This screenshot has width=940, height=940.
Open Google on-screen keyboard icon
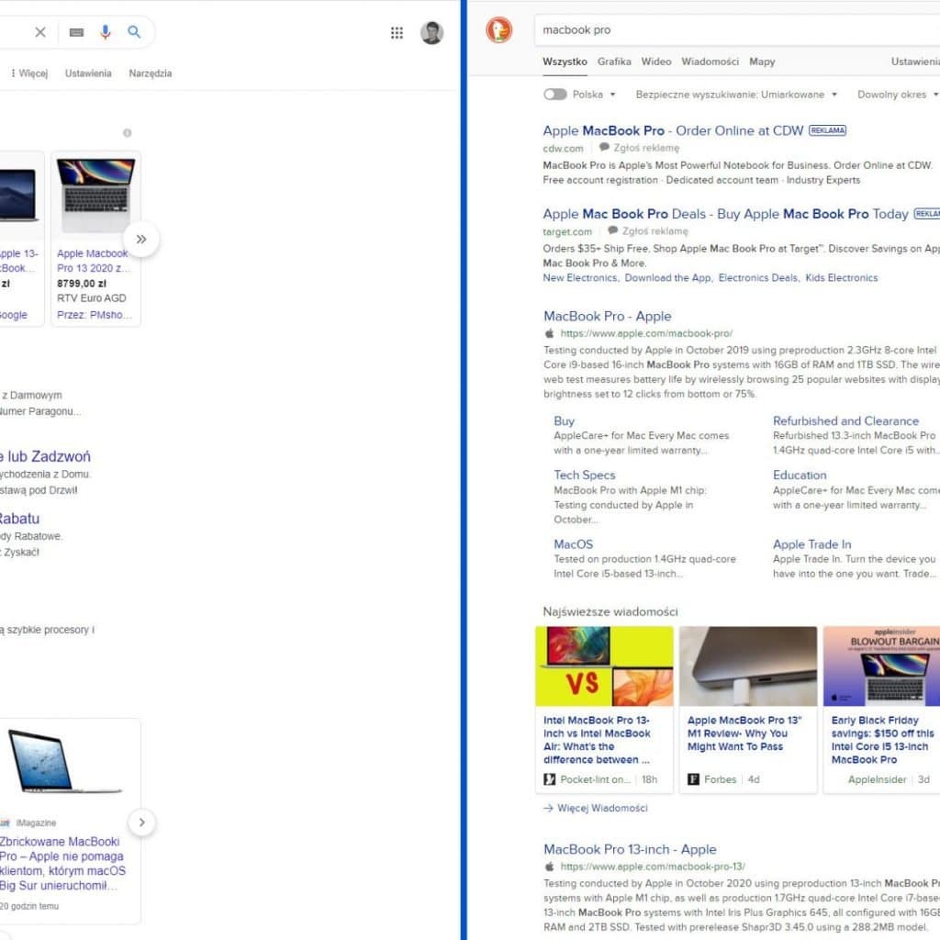pos(76,32)
